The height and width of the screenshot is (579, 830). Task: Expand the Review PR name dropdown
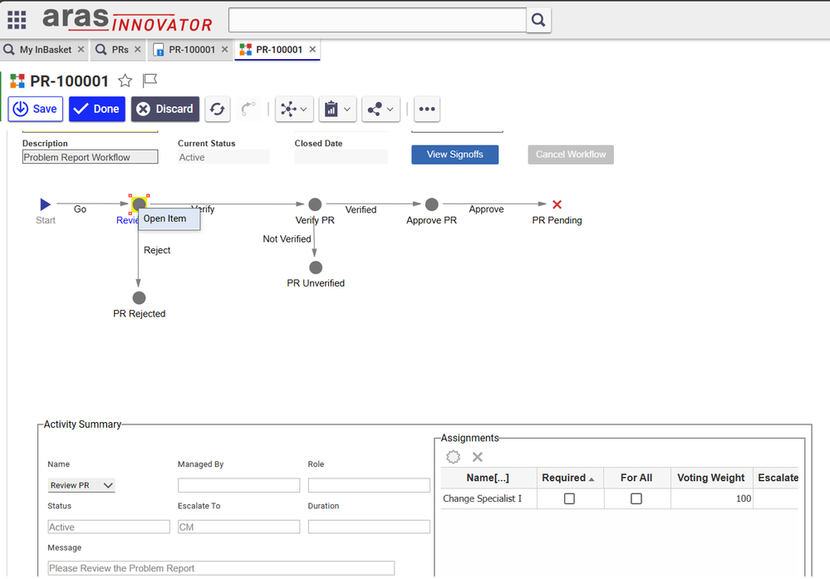pos(81,485)
